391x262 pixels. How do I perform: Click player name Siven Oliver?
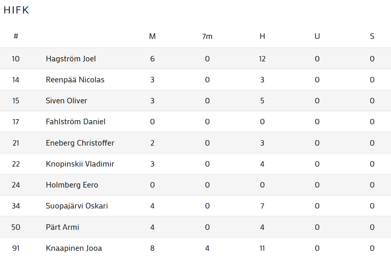click(66, 101)
